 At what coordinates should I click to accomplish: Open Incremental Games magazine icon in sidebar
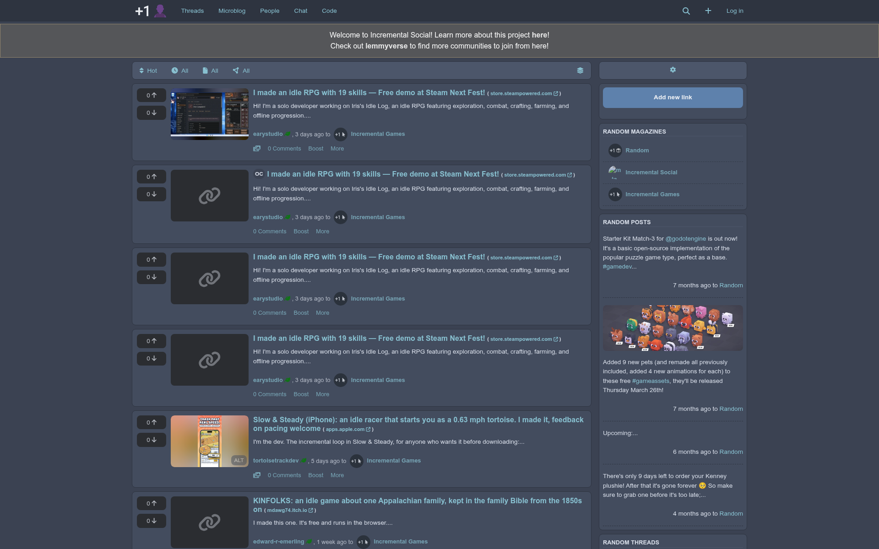click(x=615, y=194)
